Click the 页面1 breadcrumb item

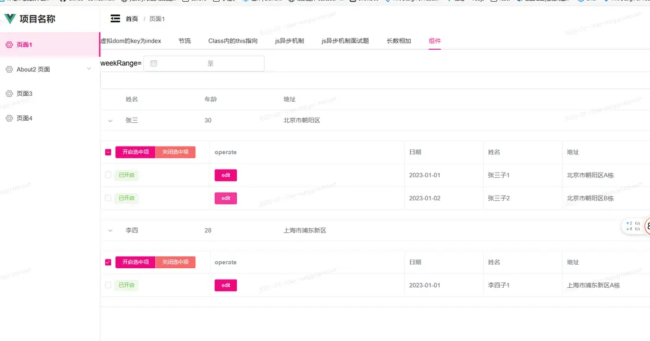pos(157,19)
